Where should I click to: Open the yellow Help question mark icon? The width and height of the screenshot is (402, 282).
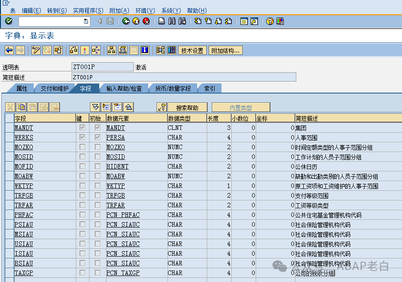pos(270,21)
